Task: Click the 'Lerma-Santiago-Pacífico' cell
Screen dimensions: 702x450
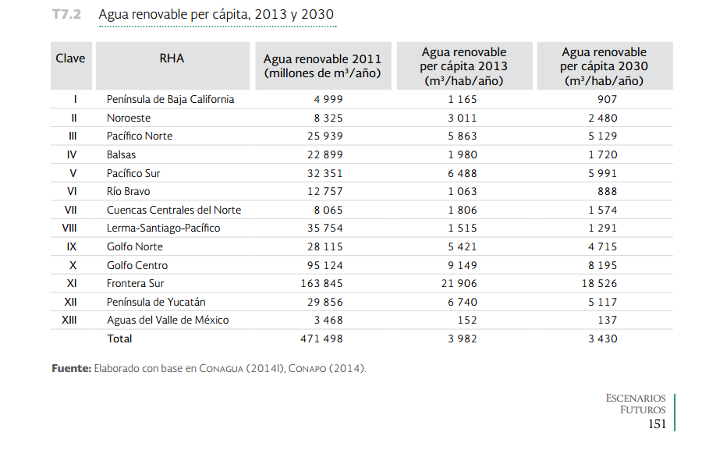Action: [163, 228]
